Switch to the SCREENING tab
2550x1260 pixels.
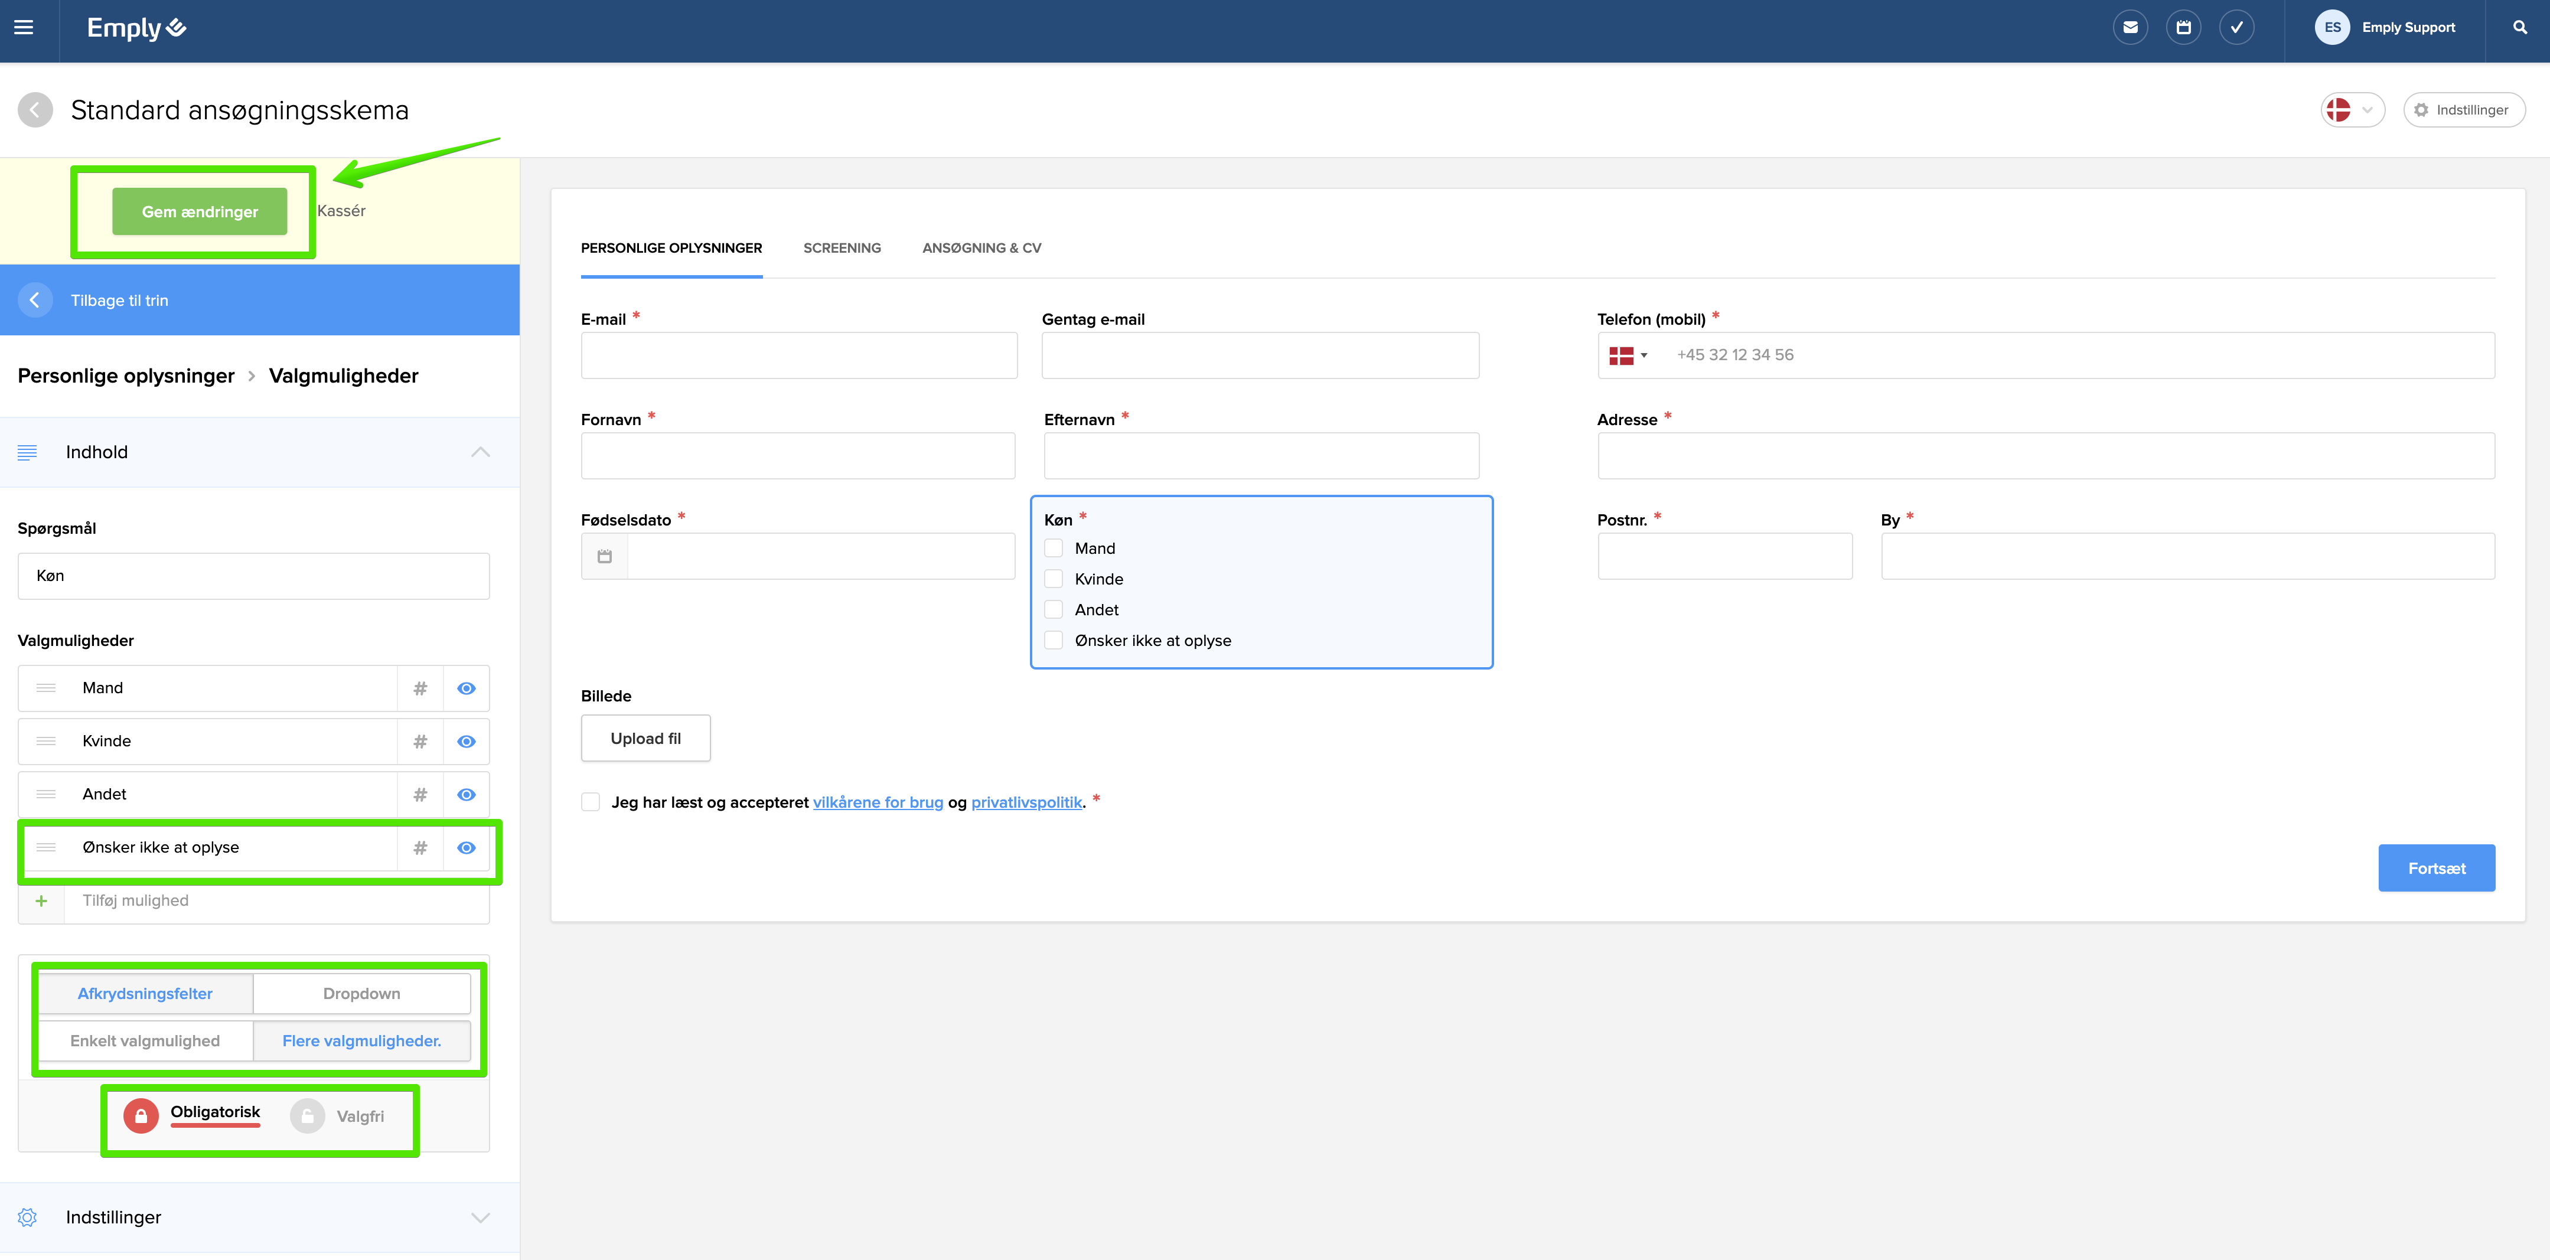click(x=842, y=249)
